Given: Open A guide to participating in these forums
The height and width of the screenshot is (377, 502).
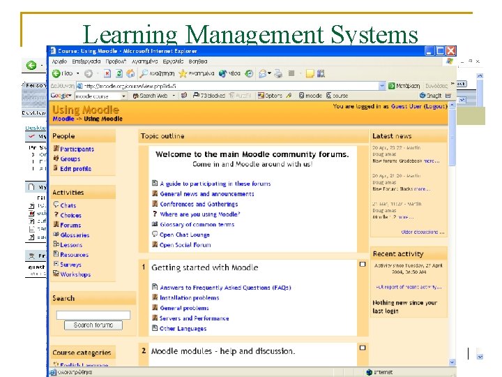Looking at the screenshot, I should click(215, 184).
